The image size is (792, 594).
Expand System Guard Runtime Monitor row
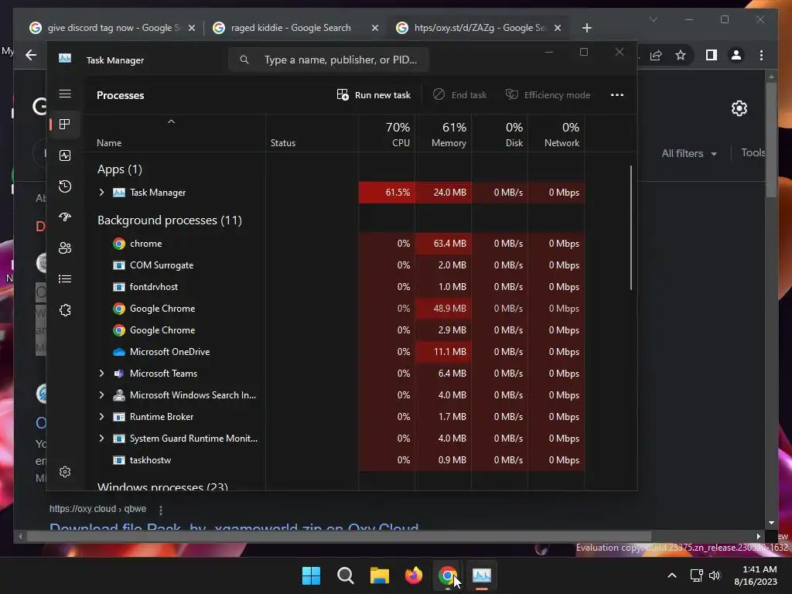(x=101, y=439)
